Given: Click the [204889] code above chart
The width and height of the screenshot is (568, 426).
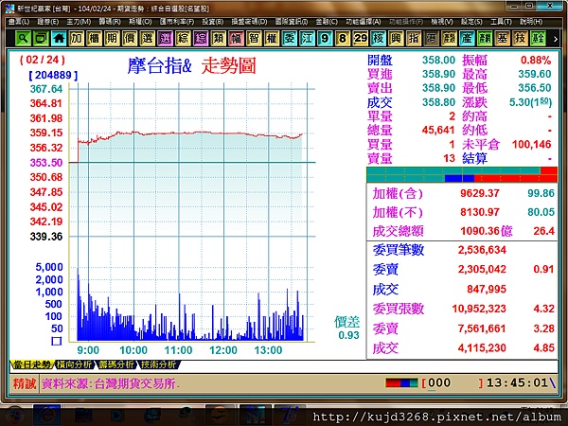Looking at the screenshot, I should 53,75.
